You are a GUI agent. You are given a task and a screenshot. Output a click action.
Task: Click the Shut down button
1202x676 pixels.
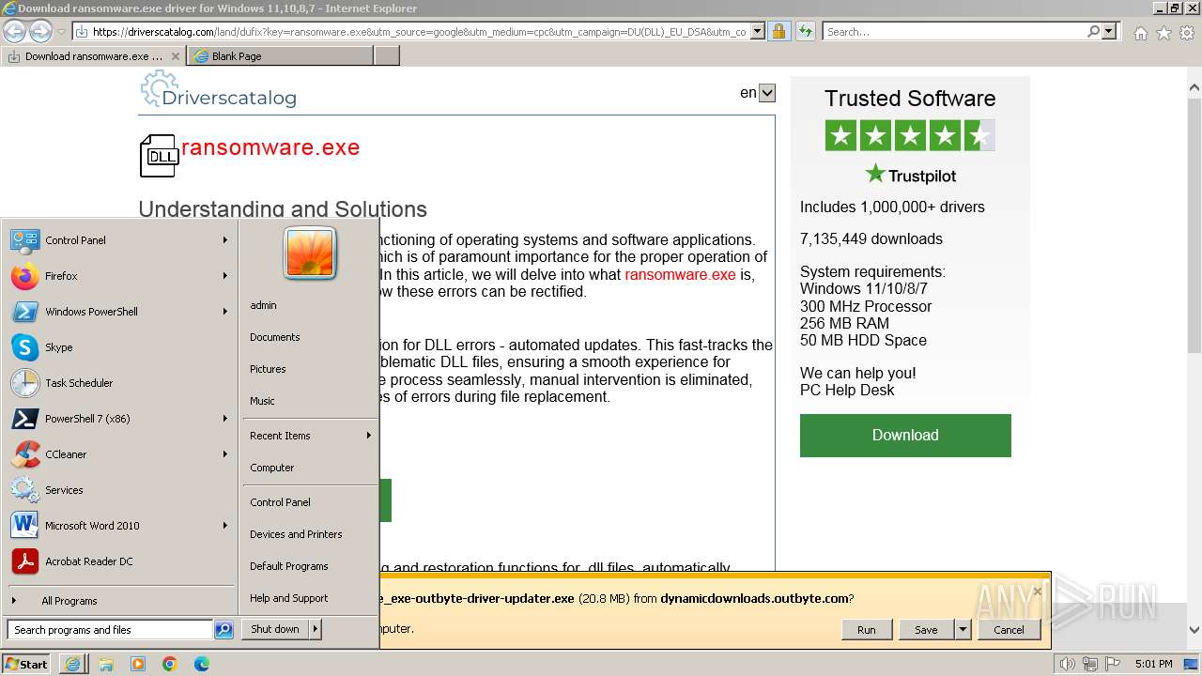point(275,629)
